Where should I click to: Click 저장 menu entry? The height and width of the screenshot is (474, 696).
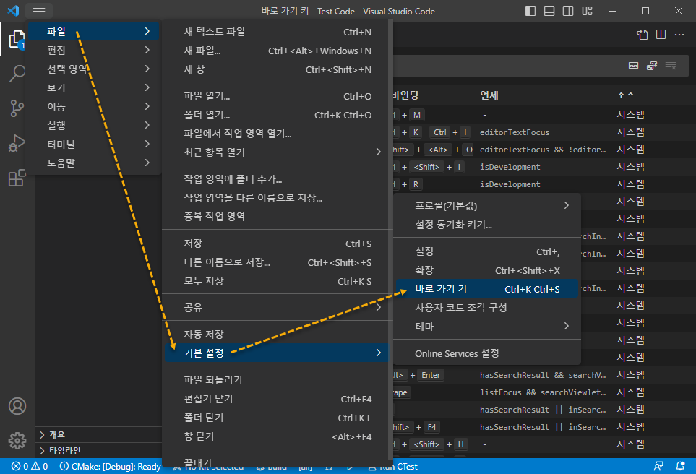277,244
